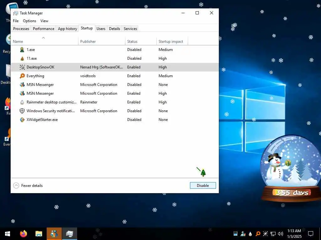Click the blue window tray icon

(235, 234)
